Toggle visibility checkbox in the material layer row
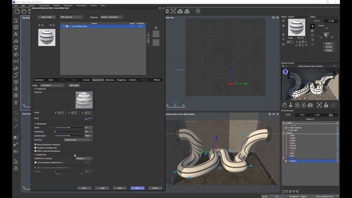Image resolution: width=352 pixels, height=198 pixels. click(141, 26)
